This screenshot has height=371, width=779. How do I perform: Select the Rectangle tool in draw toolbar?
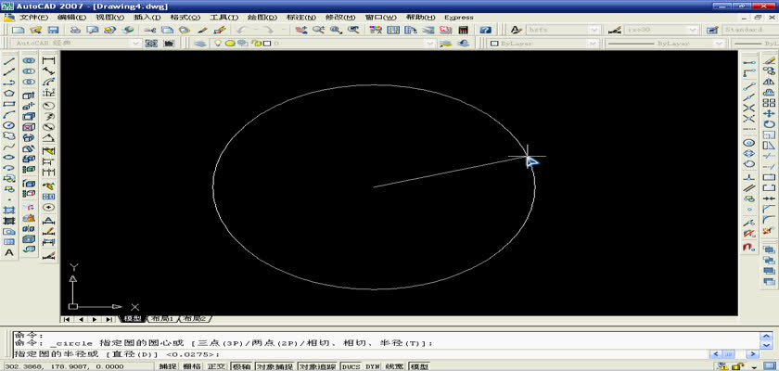[x=9, y=105]
